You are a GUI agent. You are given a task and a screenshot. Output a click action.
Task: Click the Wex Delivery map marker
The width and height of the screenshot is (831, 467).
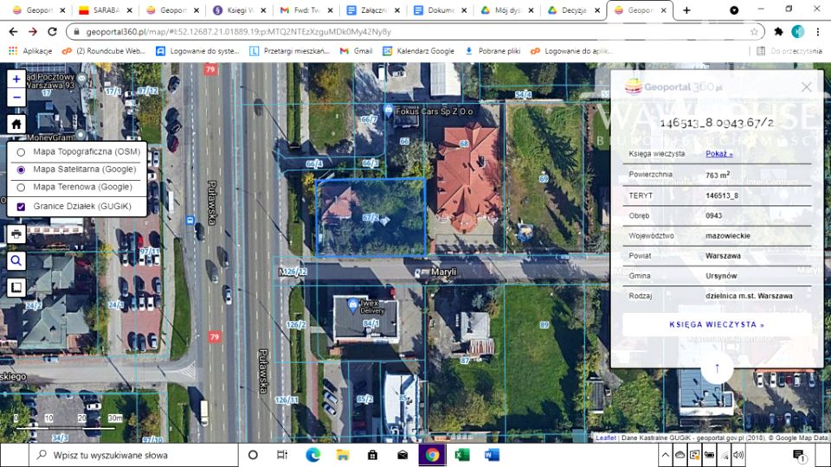[352, 305]
